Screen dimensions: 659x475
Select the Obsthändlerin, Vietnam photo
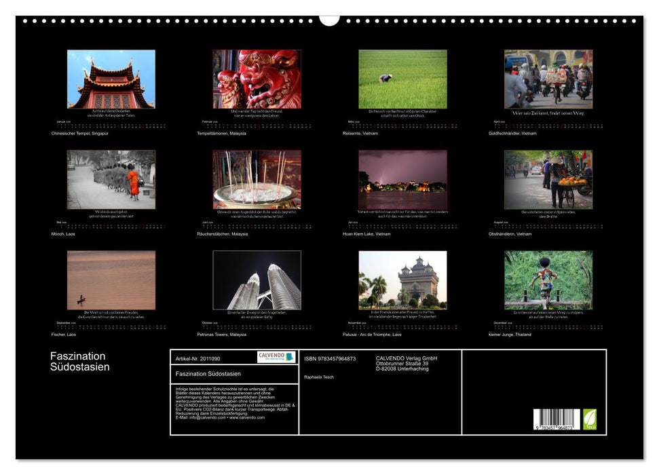[548, 179]
